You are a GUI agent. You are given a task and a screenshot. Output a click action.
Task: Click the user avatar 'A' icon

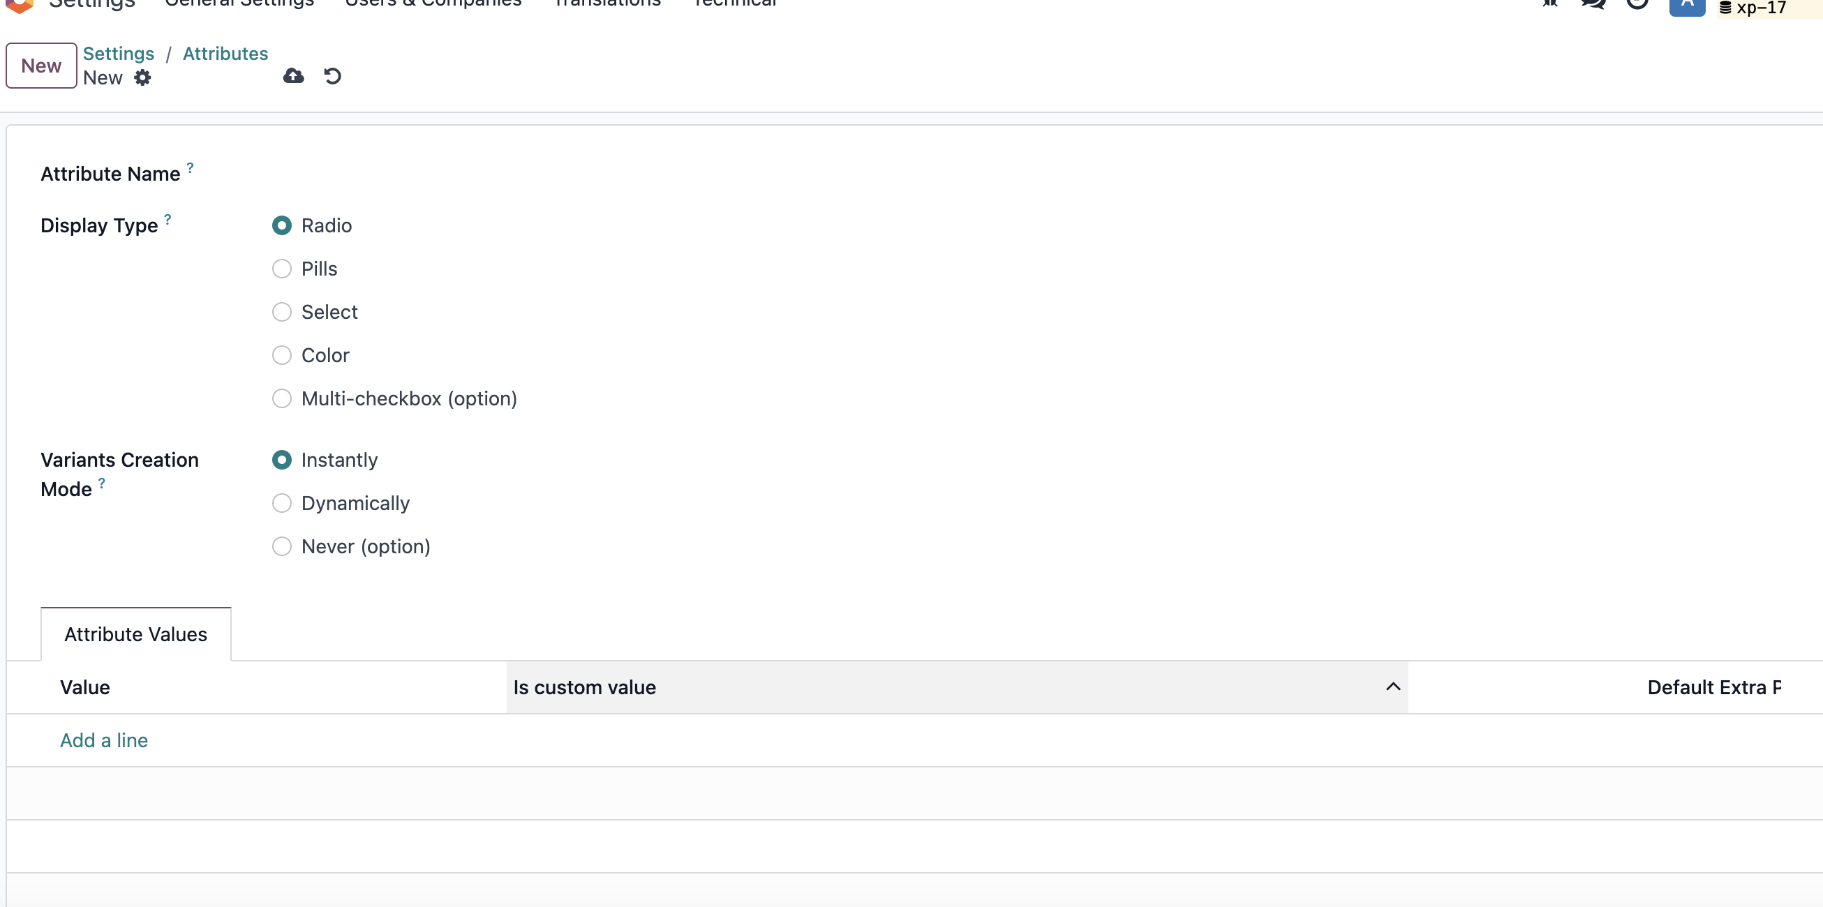1687,6
